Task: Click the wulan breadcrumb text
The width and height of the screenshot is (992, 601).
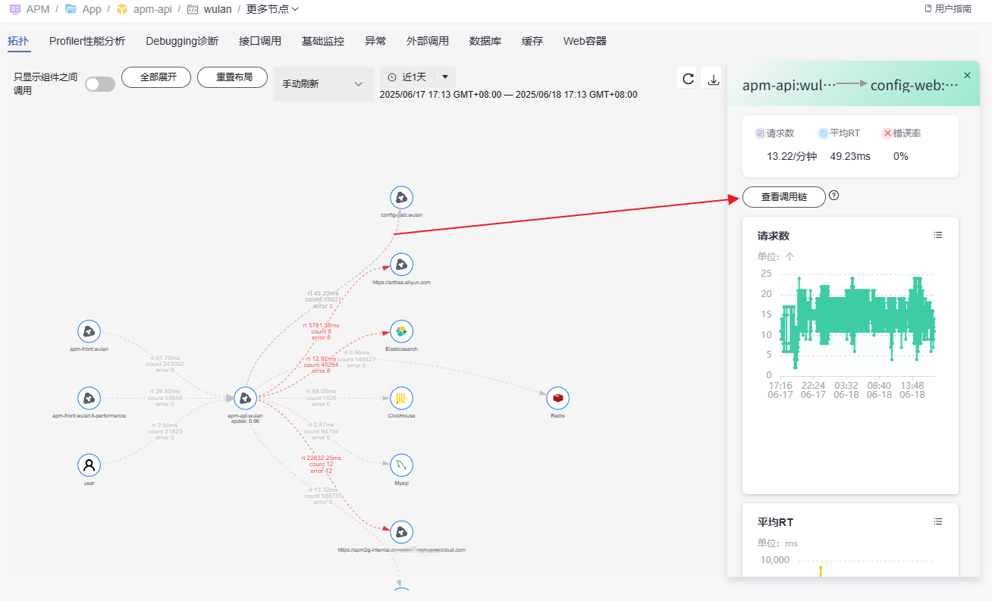Action: 218,9
